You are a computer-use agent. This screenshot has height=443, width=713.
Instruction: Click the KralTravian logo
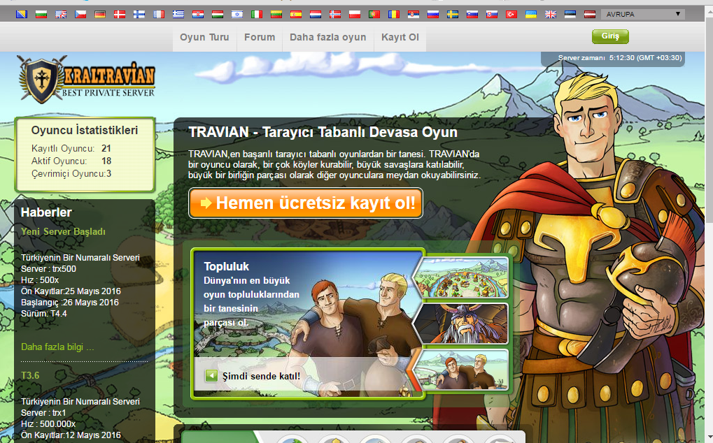pos(86,79)
